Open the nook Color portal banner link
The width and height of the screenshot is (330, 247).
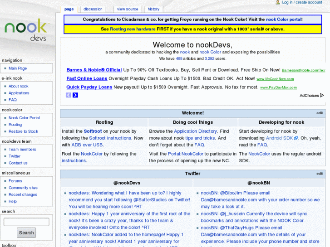tap(284, 19)
